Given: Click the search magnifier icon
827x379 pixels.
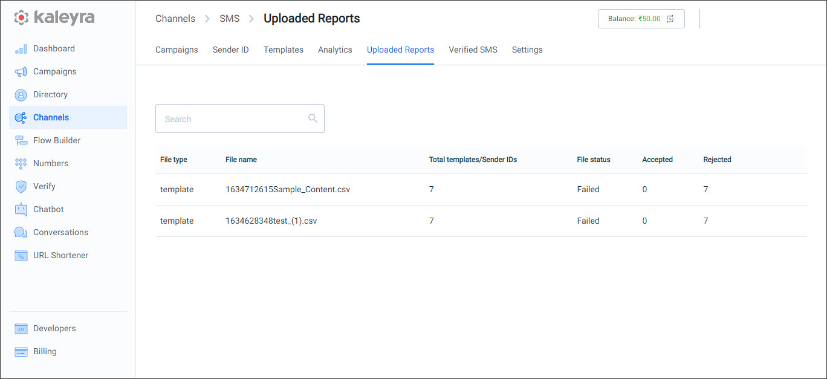Looking at the screenshot, I should coord(313,118).
